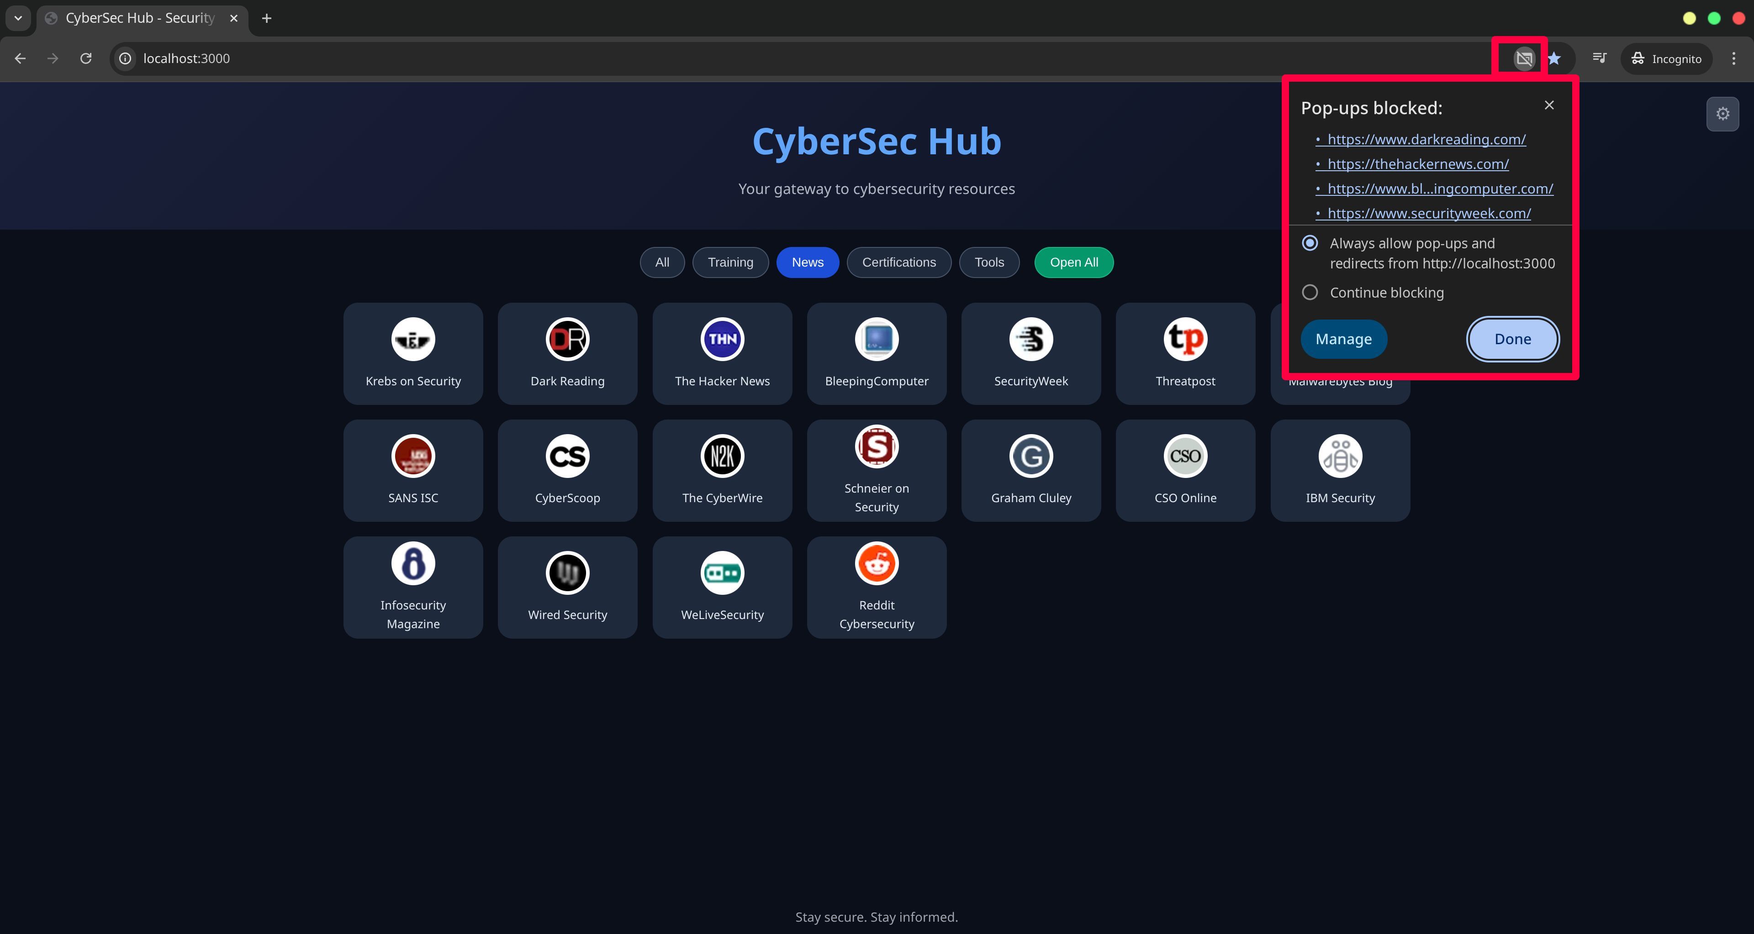Image resolution: width=1754 pixels, height=934 pixels.
Task: Click Done in the pop-ups dialog
Action: tap(1512, 340)
